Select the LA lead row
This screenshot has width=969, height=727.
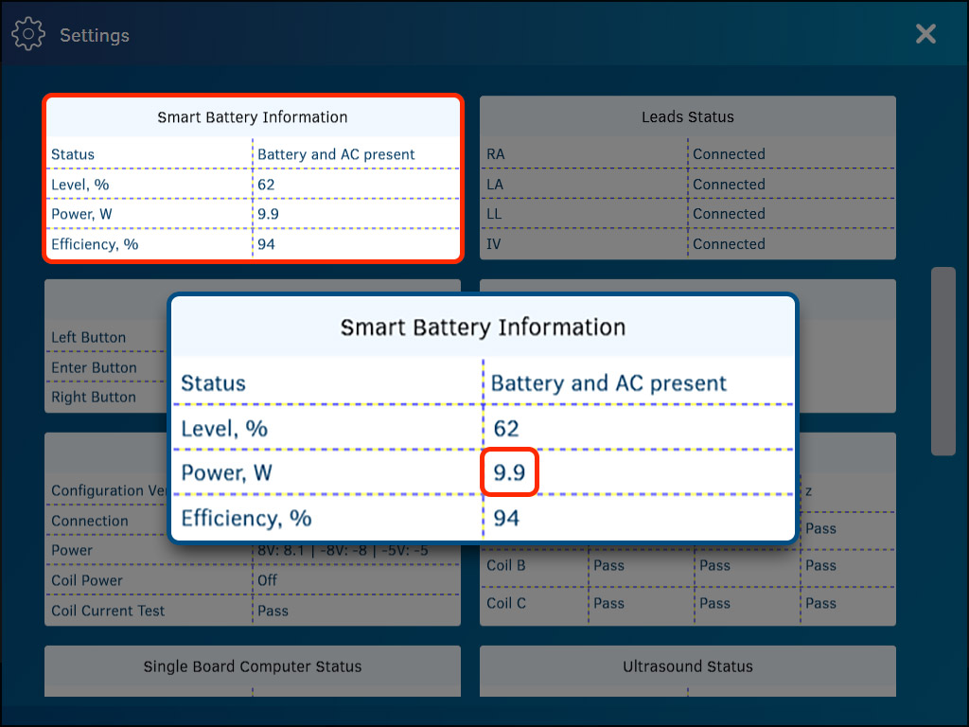[568, 184]
